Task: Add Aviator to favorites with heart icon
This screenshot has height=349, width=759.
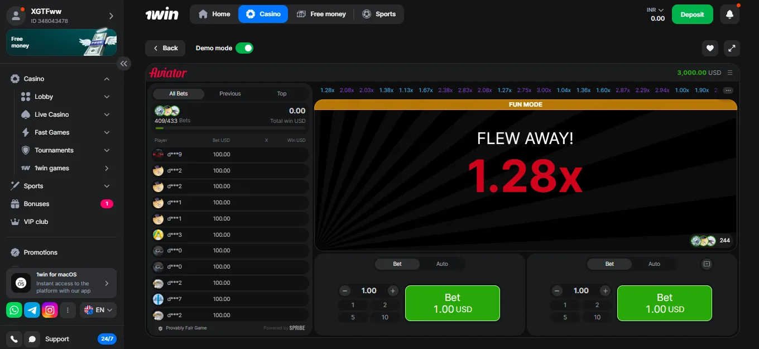Action: (x=709, y=49)
